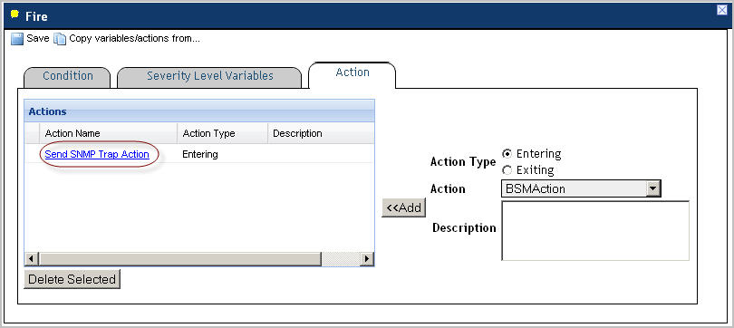Click the Actions list left scroll arrow
Screen dimensions: 734x328
click(32, 259)
